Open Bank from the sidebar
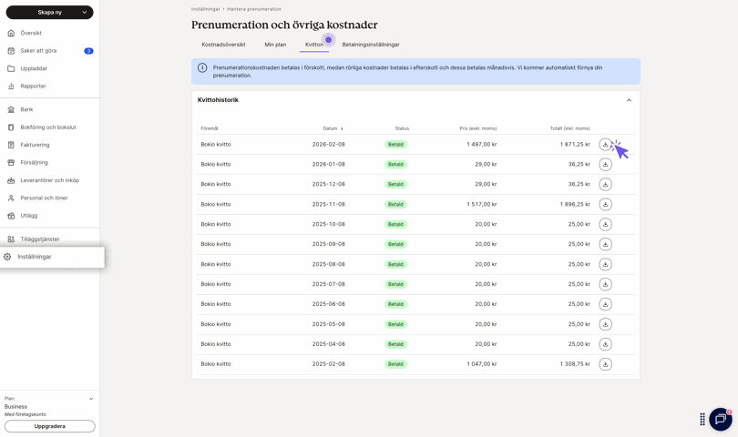The image size is (738, 437). point(27,109)
